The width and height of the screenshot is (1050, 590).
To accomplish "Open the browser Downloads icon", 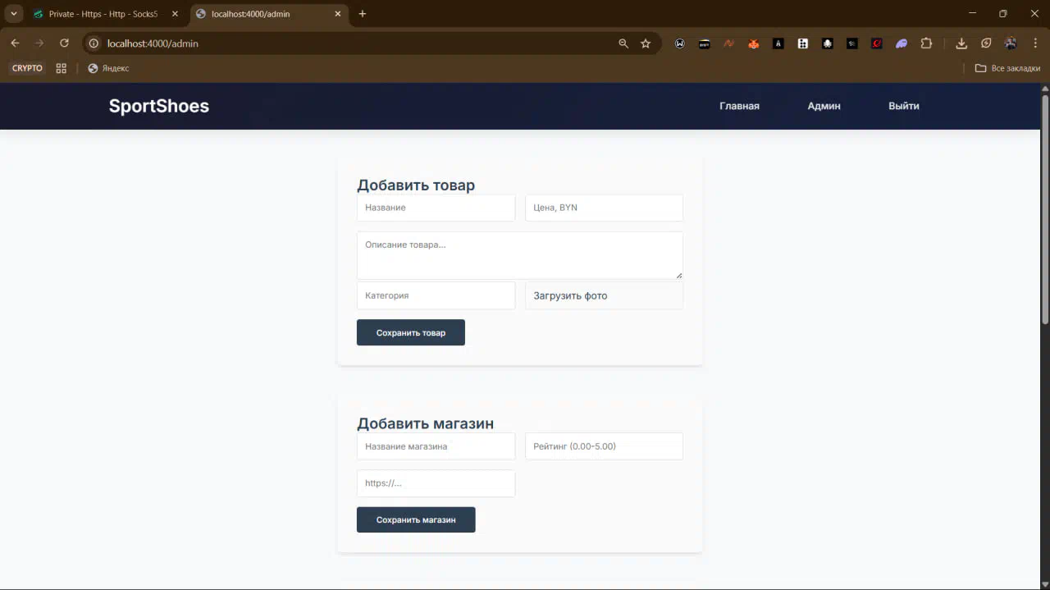I will point(961,43).
